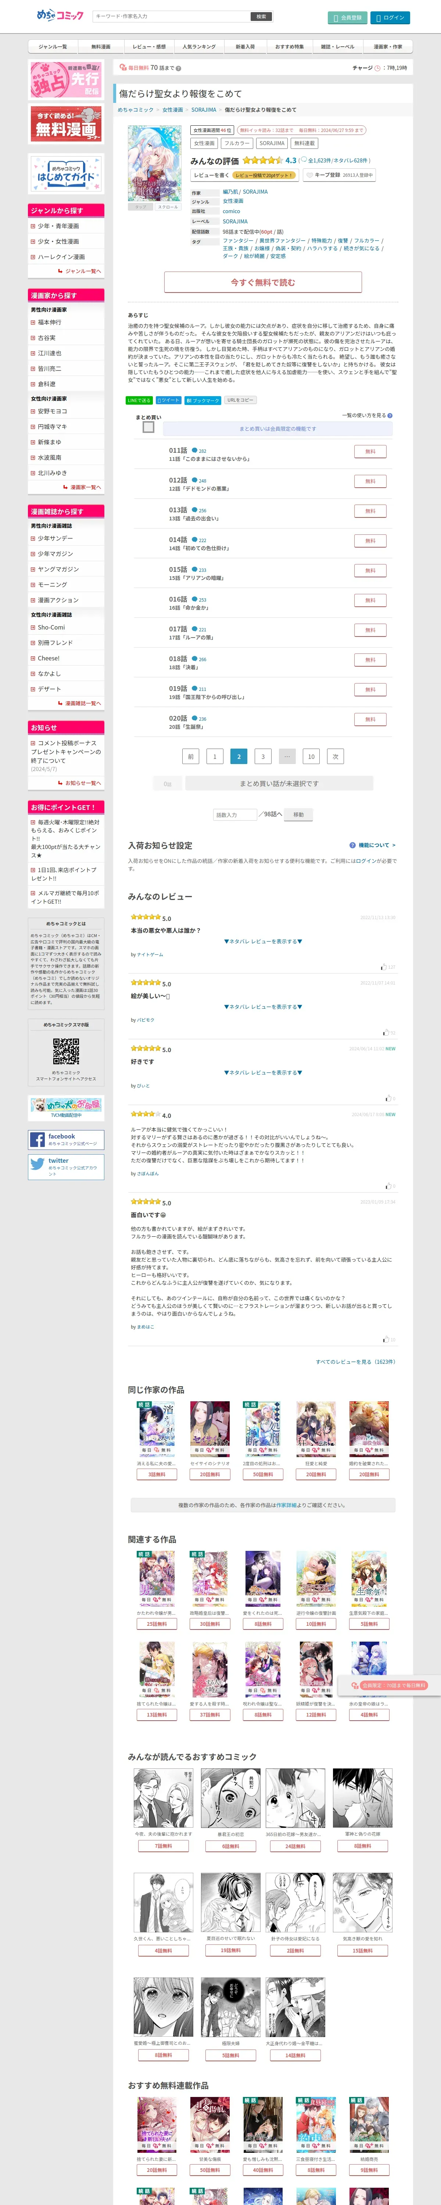Click the 次 next page button

coord(335,756)
